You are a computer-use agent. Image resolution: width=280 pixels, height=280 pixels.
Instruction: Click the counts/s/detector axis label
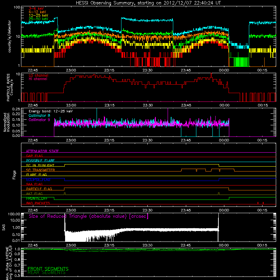coord(9,36)
